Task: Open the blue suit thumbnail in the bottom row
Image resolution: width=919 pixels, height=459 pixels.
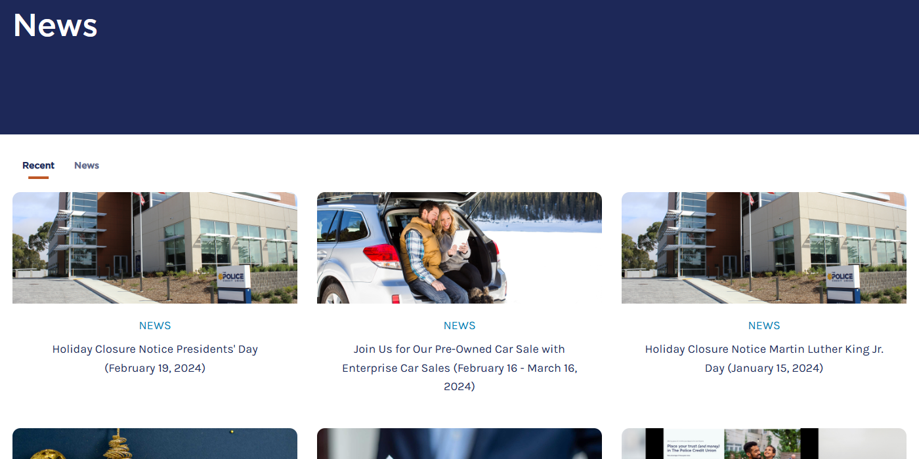Action: click(460, 444)
